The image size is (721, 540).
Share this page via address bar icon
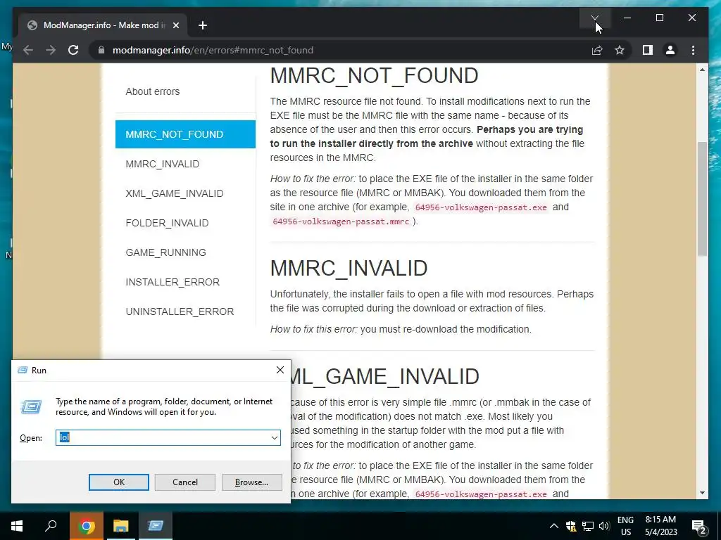[597, 50]
